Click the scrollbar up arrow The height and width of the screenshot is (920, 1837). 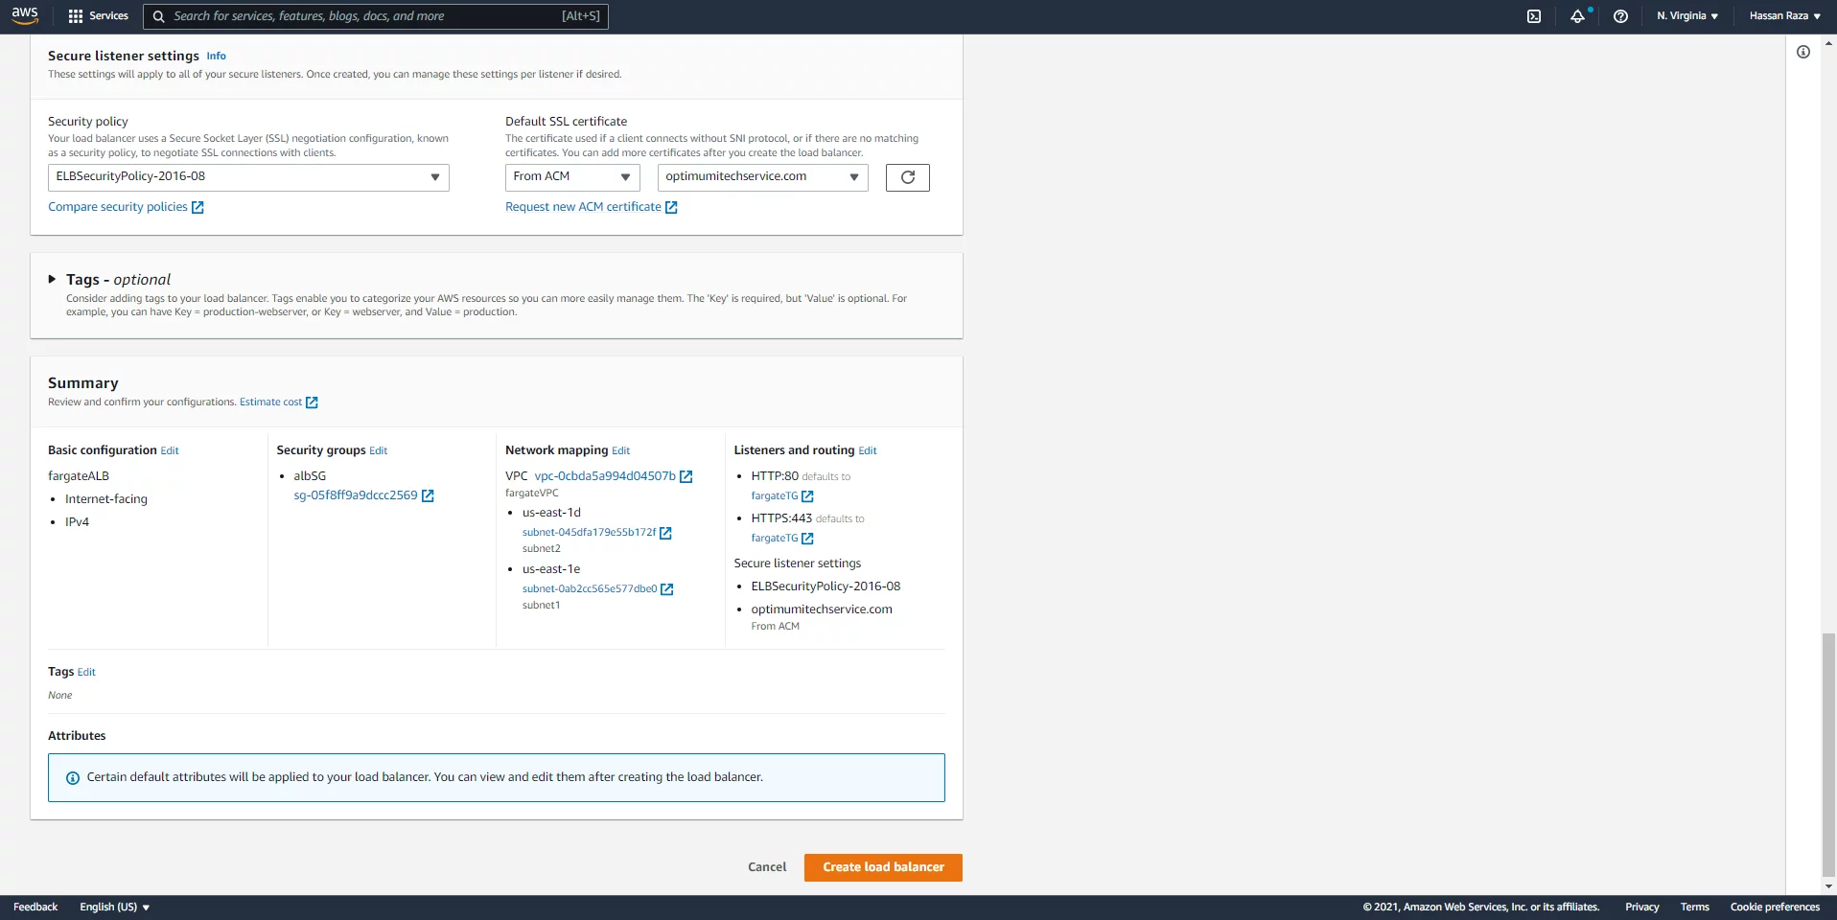click(1828, 43)
